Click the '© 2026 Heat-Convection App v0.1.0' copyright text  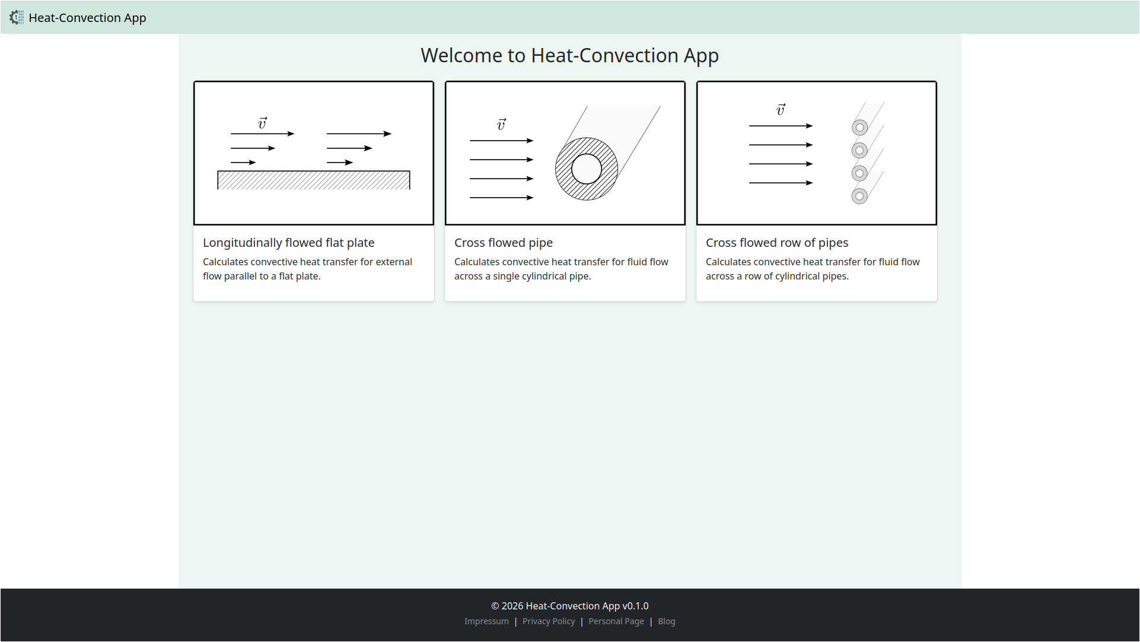click(570, 606)
